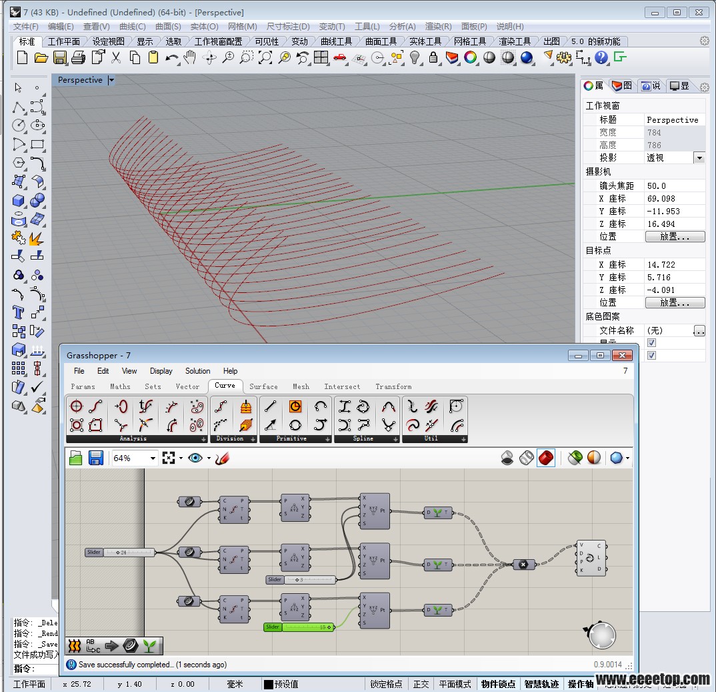Click 放置 button under 摄影机

point(675,237)
